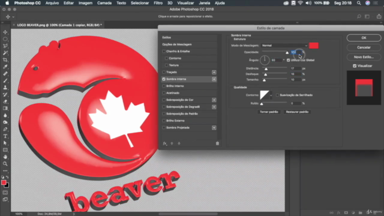Open Move tool preset picker arrow
The image size is (384, 216).
tap(13, 17)
